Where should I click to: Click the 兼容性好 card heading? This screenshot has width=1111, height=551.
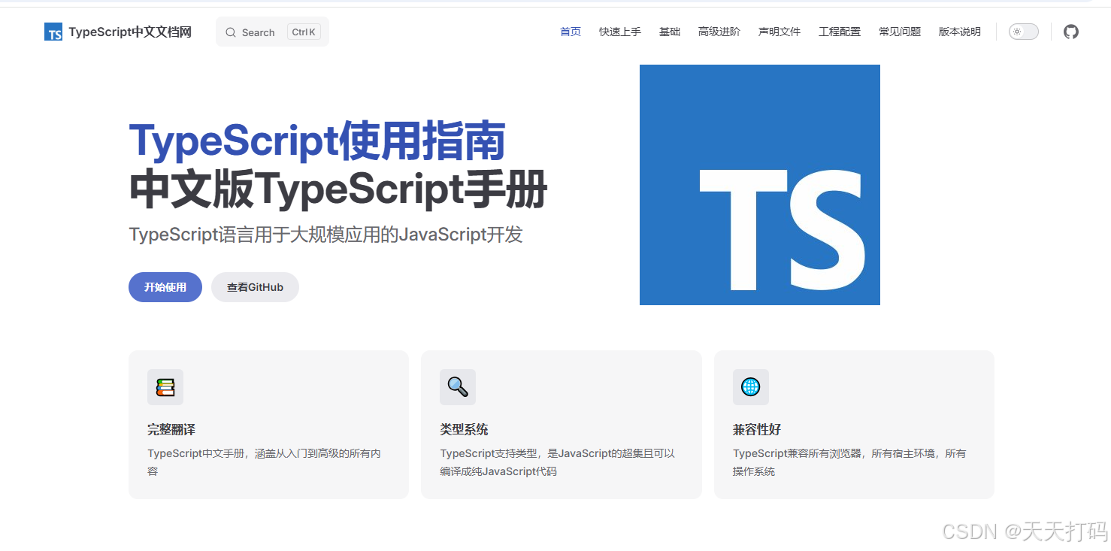pyautogui.click(x=757, y=430)
